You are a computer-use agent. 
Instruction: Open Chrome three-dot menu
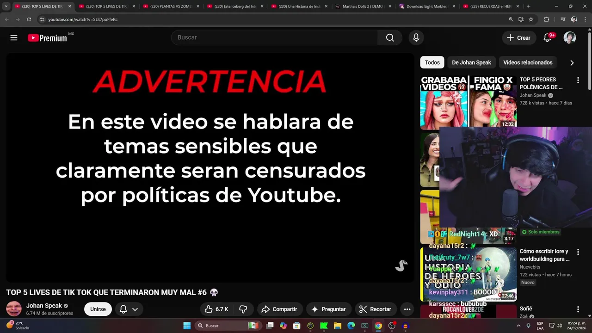[585, 19]
